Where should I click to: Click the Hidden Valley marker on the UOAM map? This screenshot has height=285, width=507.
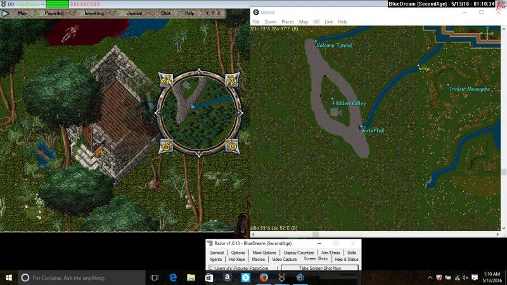coord(333,100)
